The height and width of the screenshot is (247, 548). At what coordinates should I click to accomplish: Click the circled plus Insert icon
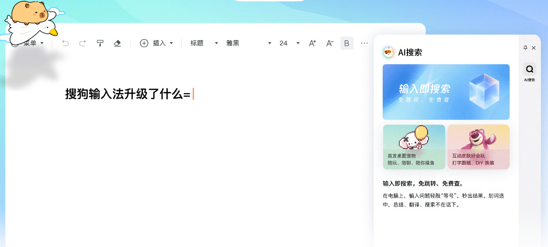(144, 43)
